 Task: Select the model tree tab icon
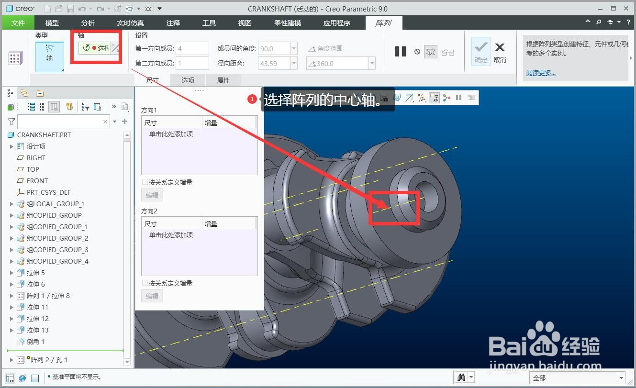(11, 93)
